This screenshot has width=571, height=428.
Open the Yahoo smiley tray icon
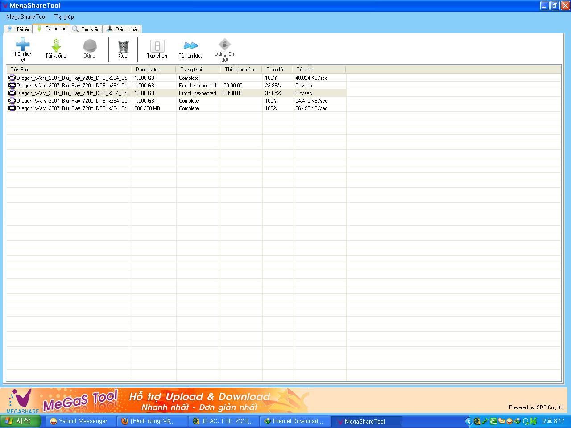509,421
